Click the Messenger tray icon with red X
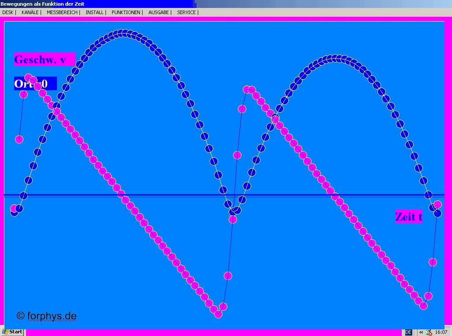The height and width of the screenshot is (336, 452). [429, 332]
